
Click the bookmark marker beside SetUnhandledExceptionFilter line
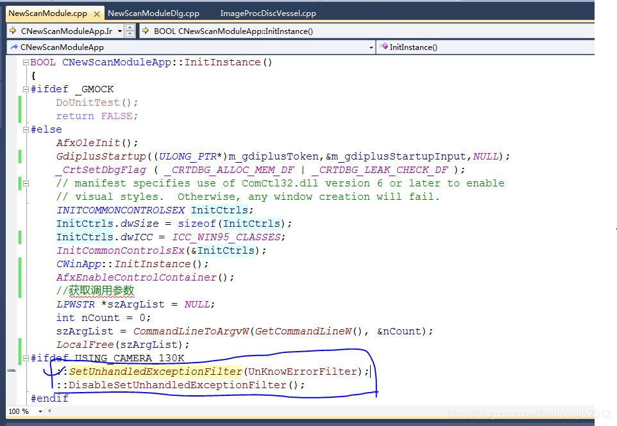[12, 371]
